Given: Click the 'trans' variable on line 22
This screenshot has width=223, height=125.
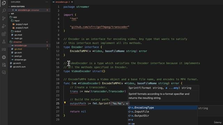Looking at the screenshot, I should (x=74, y=91).
